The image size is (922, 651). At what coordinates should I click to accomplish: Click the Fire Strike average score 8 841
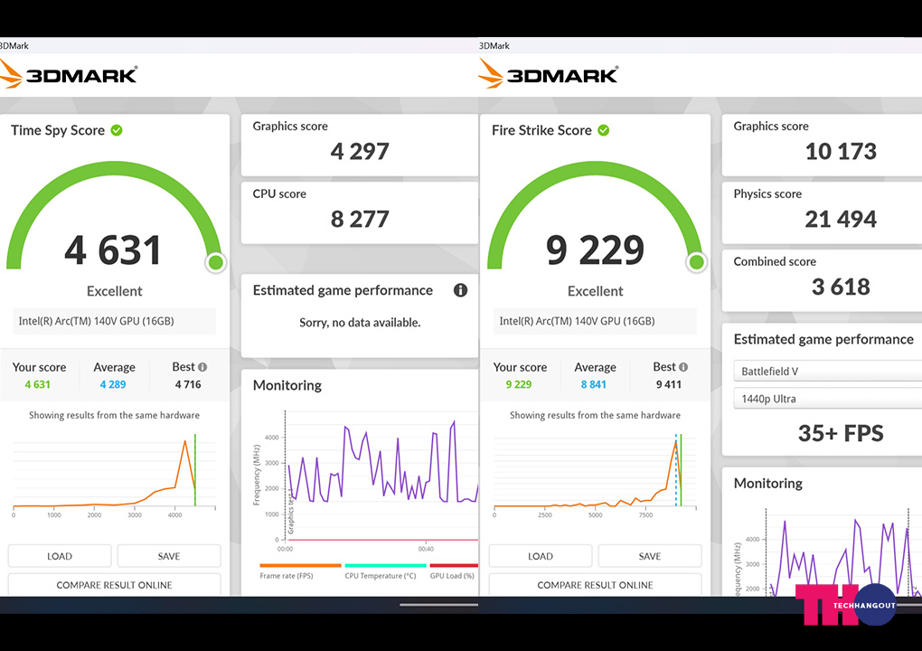[x=594, y=384]
